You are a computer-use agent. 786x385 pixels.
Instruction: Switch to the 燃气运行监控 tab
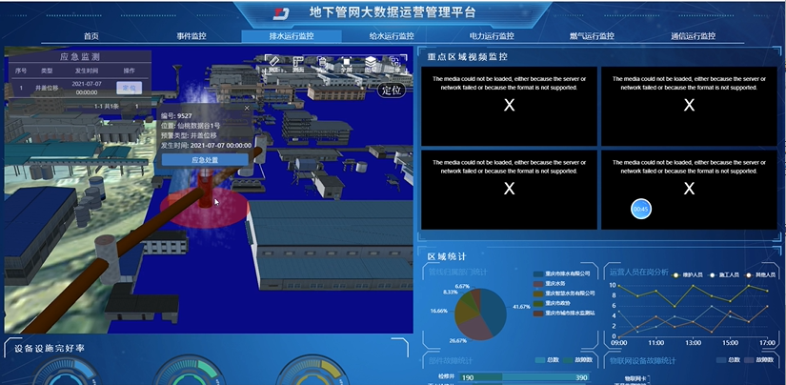[592, 36]
